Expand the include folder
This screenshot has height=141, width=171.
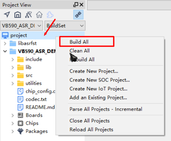click(x=13, y=59)
